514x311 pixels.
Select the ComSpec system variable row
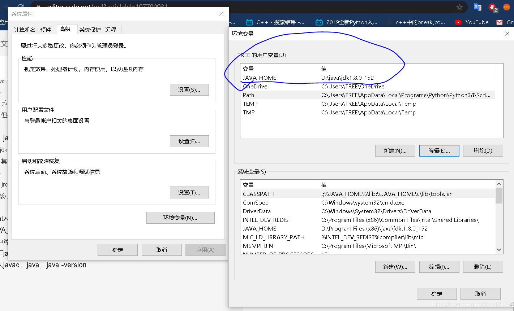pyautogui.click(x=368, y=203)
